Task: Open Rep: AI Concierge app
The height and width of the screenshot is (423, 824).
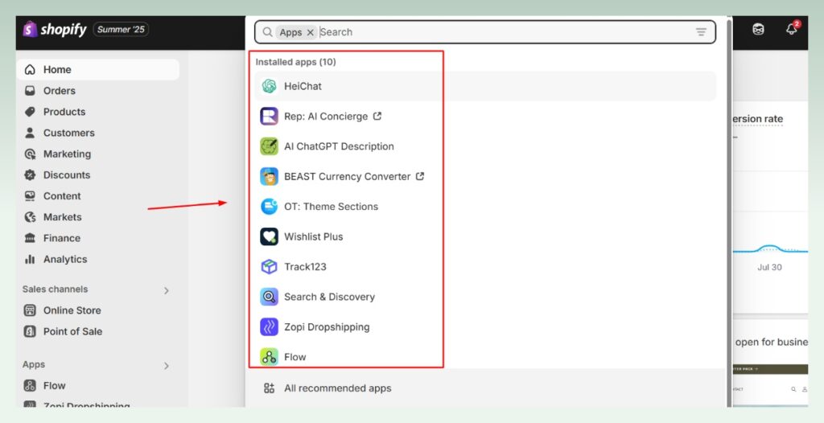Action: 326,117
